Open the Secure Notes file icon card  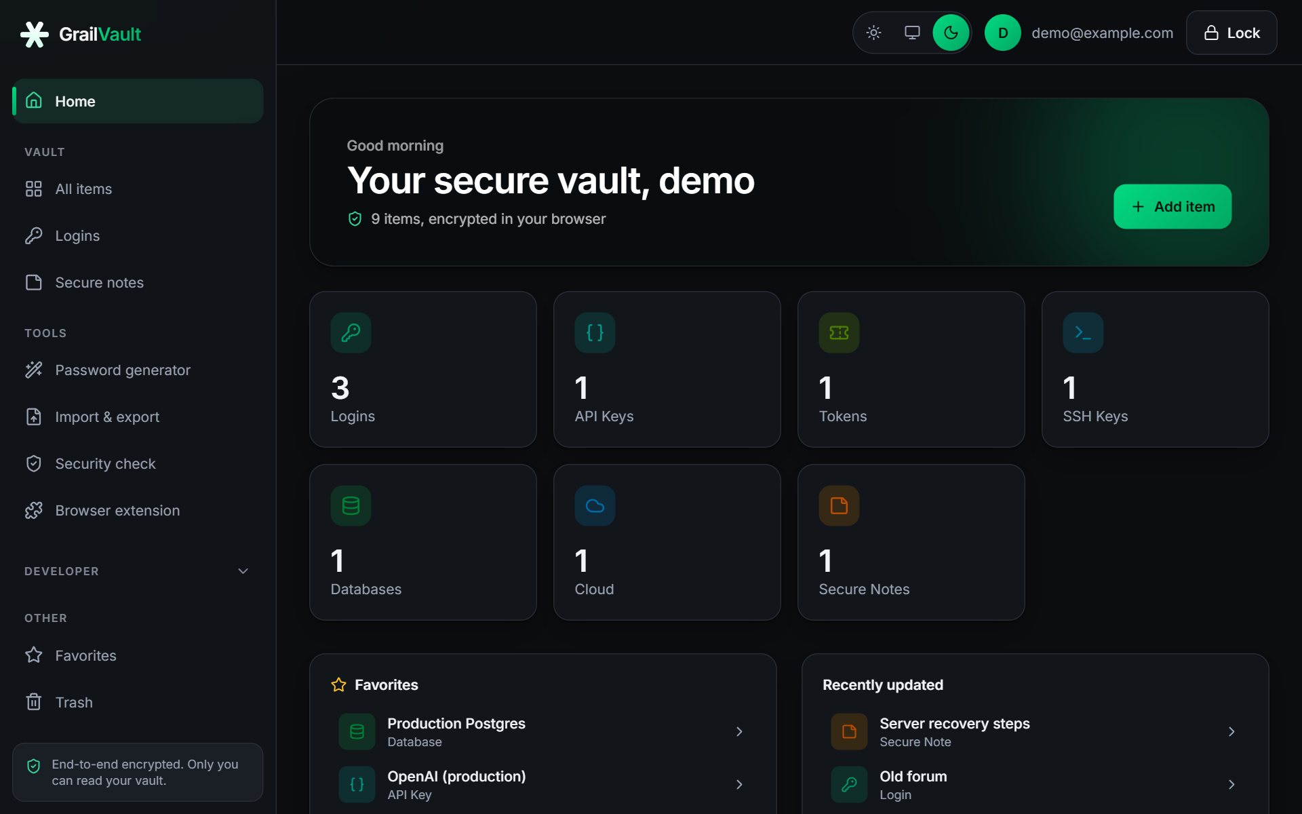point(839,505)
